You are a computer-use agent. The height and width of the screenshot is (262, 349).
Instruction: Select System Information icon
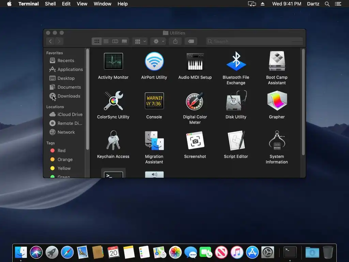(277, 140)
